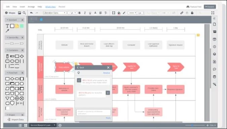Screen dimensions: 227x129
Task: Open the History clock panel
Action: point(215,47)
